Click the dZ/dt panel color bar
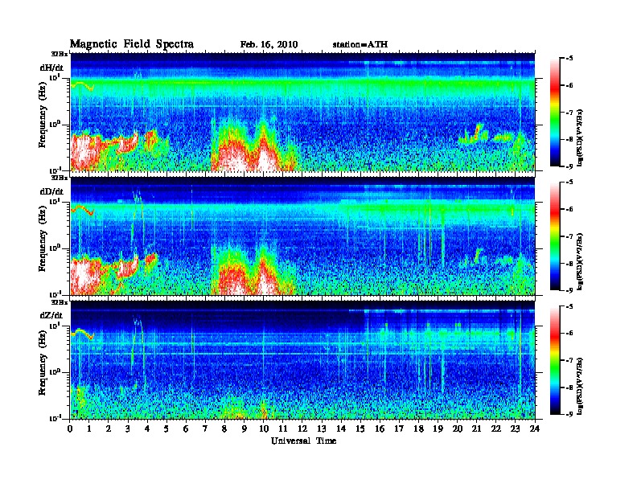 tap(555, 360)
